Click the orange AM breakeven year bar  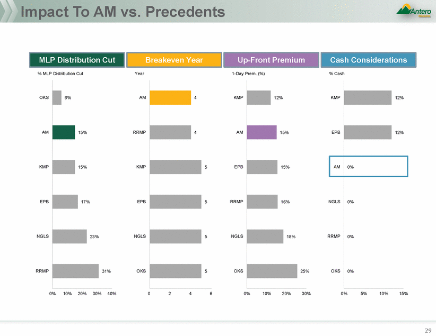click(x=170, y=98)
